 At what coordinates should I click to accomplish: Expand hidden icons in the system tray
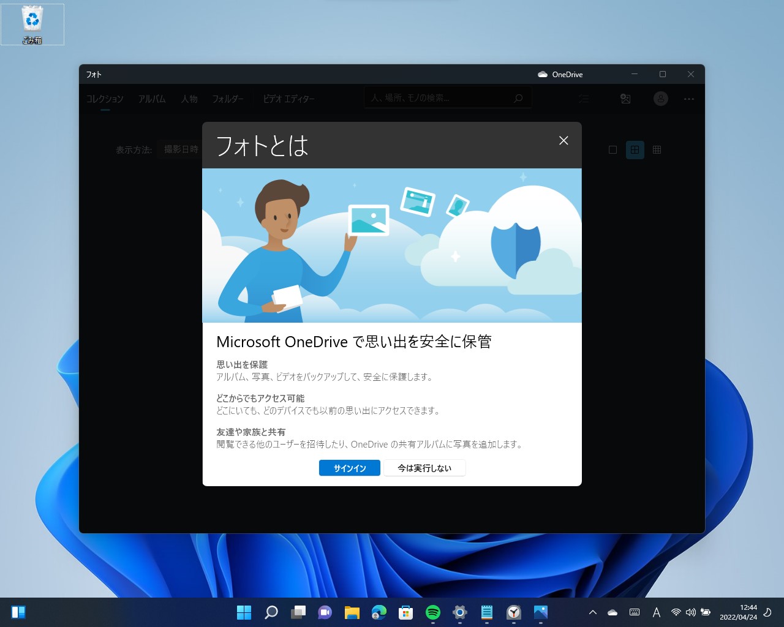(x=592, y=611)
